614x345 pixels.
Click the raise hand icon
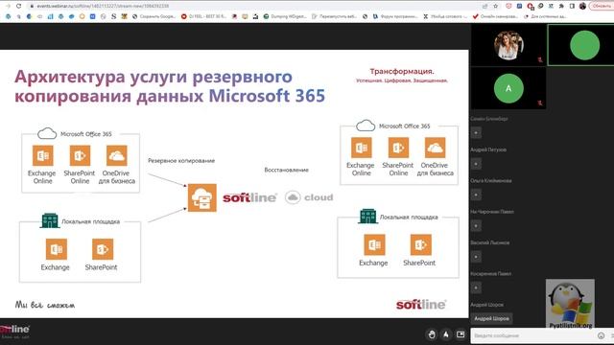point(432,334)
